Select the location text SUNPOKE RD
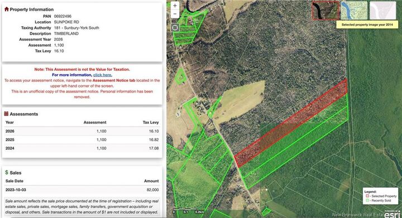The height and width of the screenshot is (218, 402). pos(66,22)
